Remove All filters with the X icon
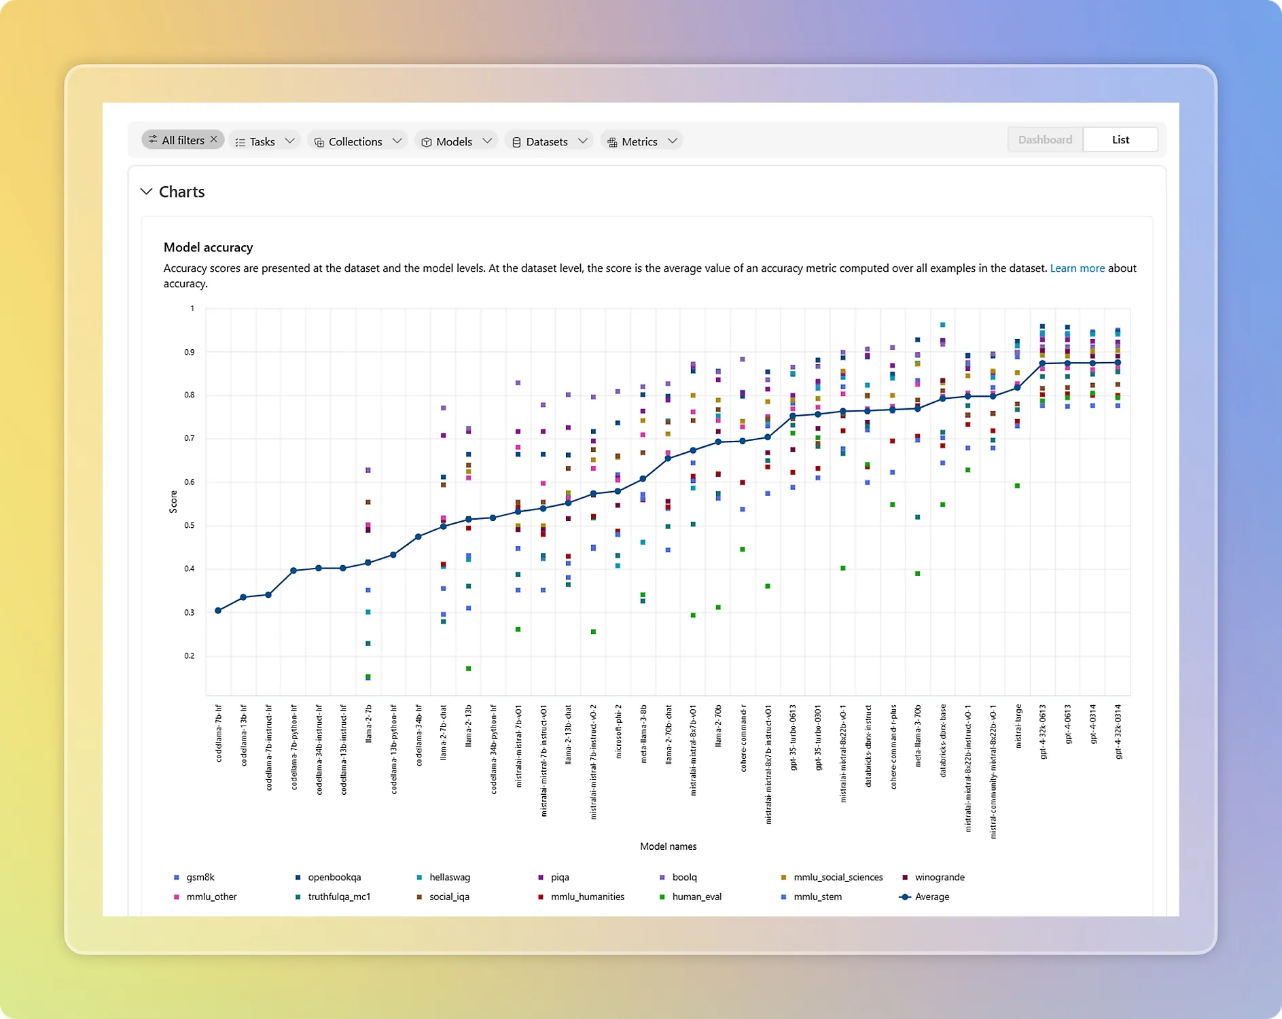The image size is (1282, 1019). [214, 139]
